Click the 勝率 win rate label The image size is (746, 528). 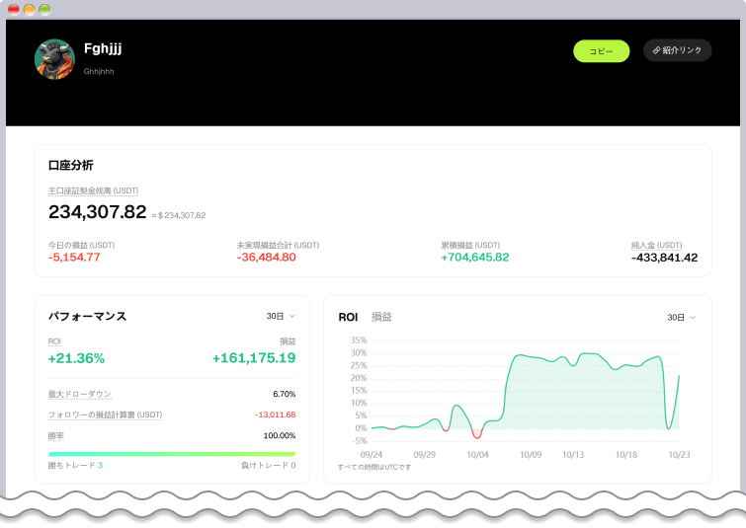(x=56, y=436)
